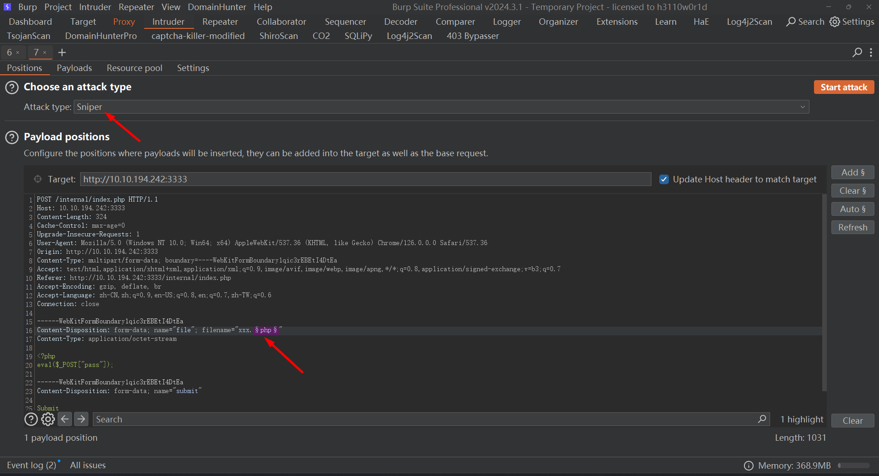Click magnifier in editor search field
Image resolution: width=879 pixels, height=476 pixels.
click(762, 419)
